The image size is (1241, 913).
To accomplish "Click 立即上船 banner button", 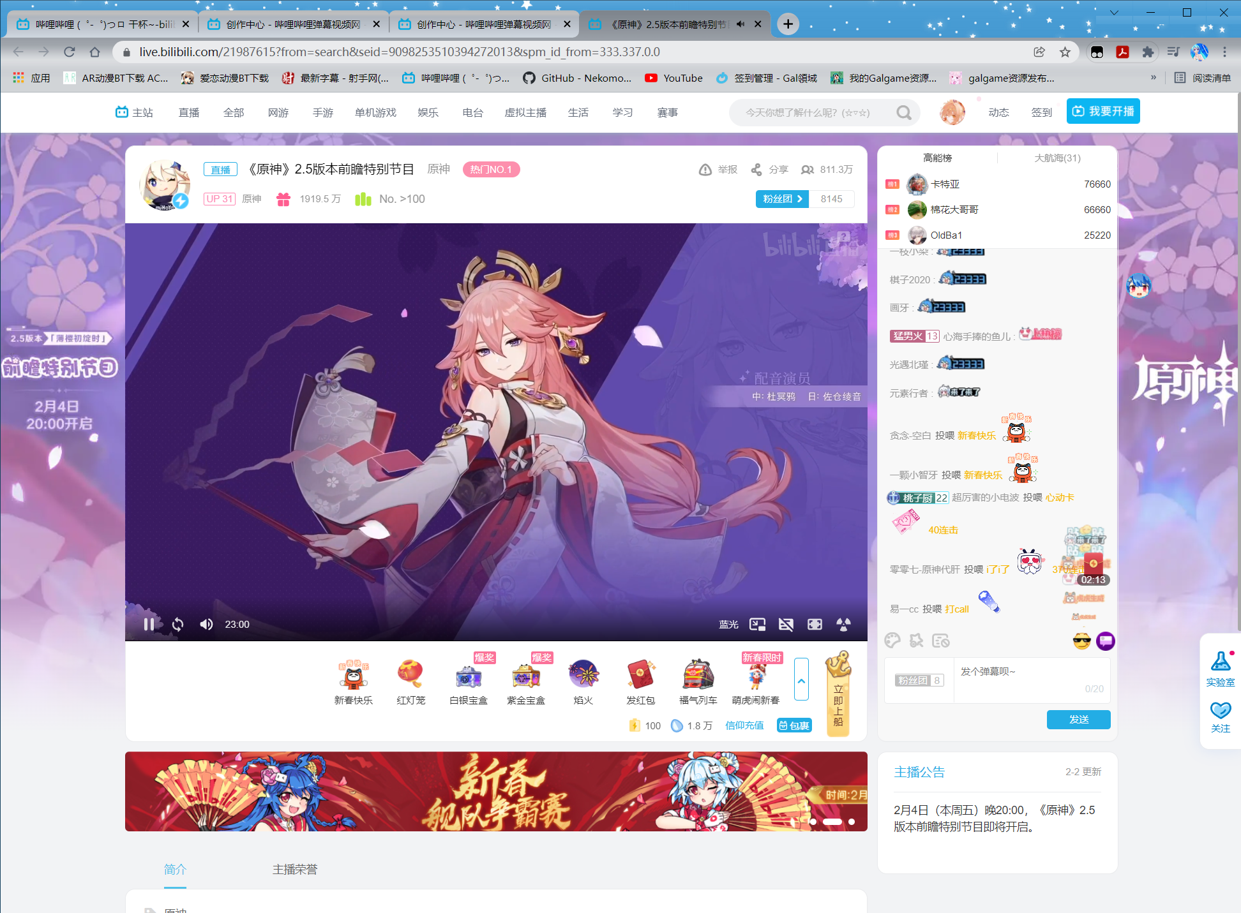I will click(838, 694).
